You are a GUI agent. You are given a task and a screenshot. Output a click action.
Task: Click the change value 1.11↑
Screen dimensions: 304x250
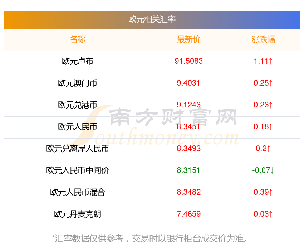coord(263,61)
